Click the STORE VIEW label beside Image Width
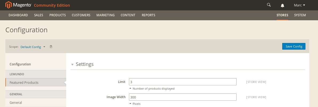The image size is (318, 107). coord(256,97)
